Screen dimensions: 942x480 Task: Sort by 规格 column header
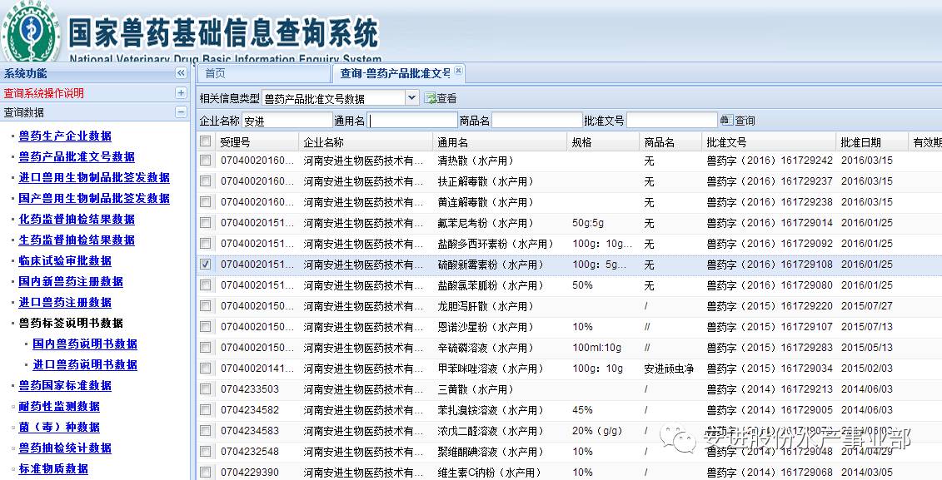pyautogui.click(x=604, y=141)
